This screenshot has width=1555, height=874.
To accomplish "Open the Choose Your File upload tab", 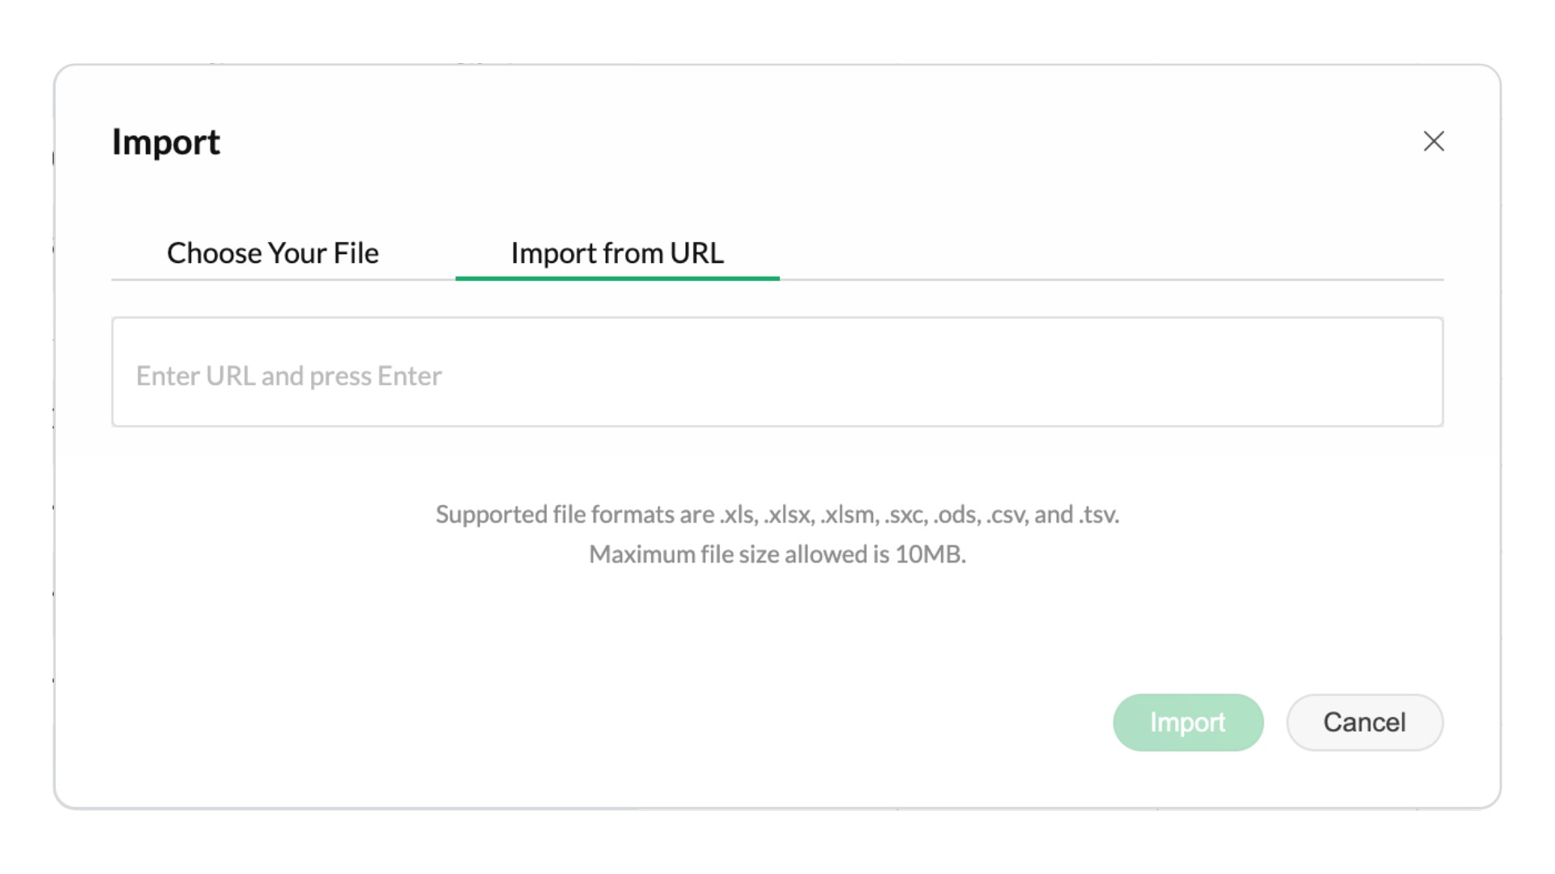I will click(273, 253).
